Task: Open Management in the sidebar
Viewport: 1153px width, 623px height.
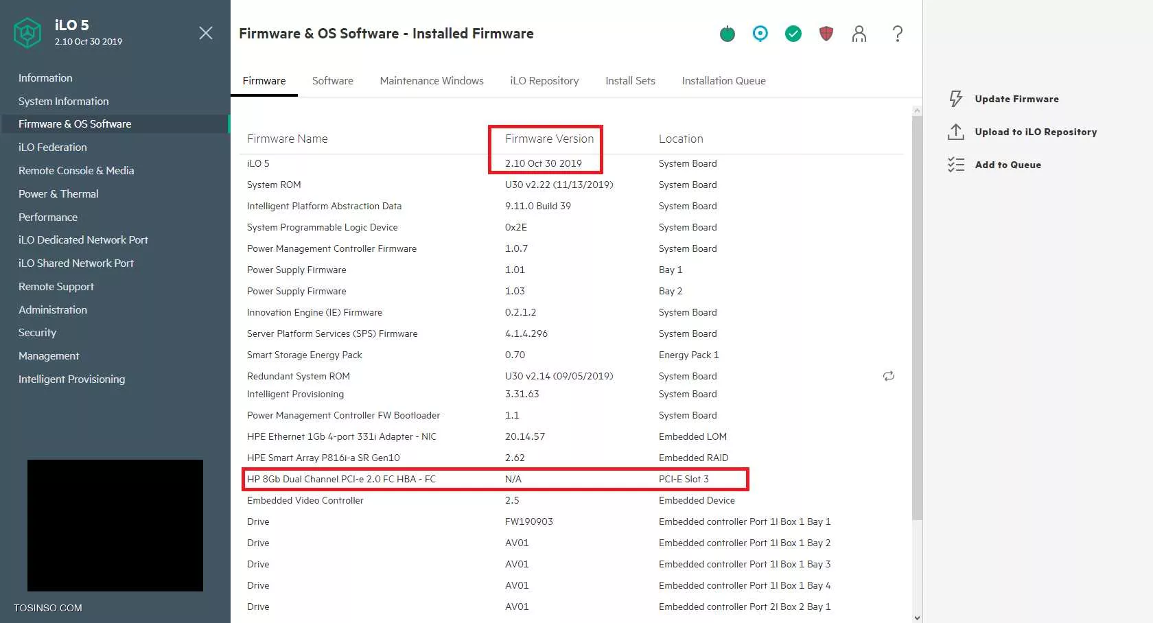Action: pyautogui.click(x=49, y=356)
